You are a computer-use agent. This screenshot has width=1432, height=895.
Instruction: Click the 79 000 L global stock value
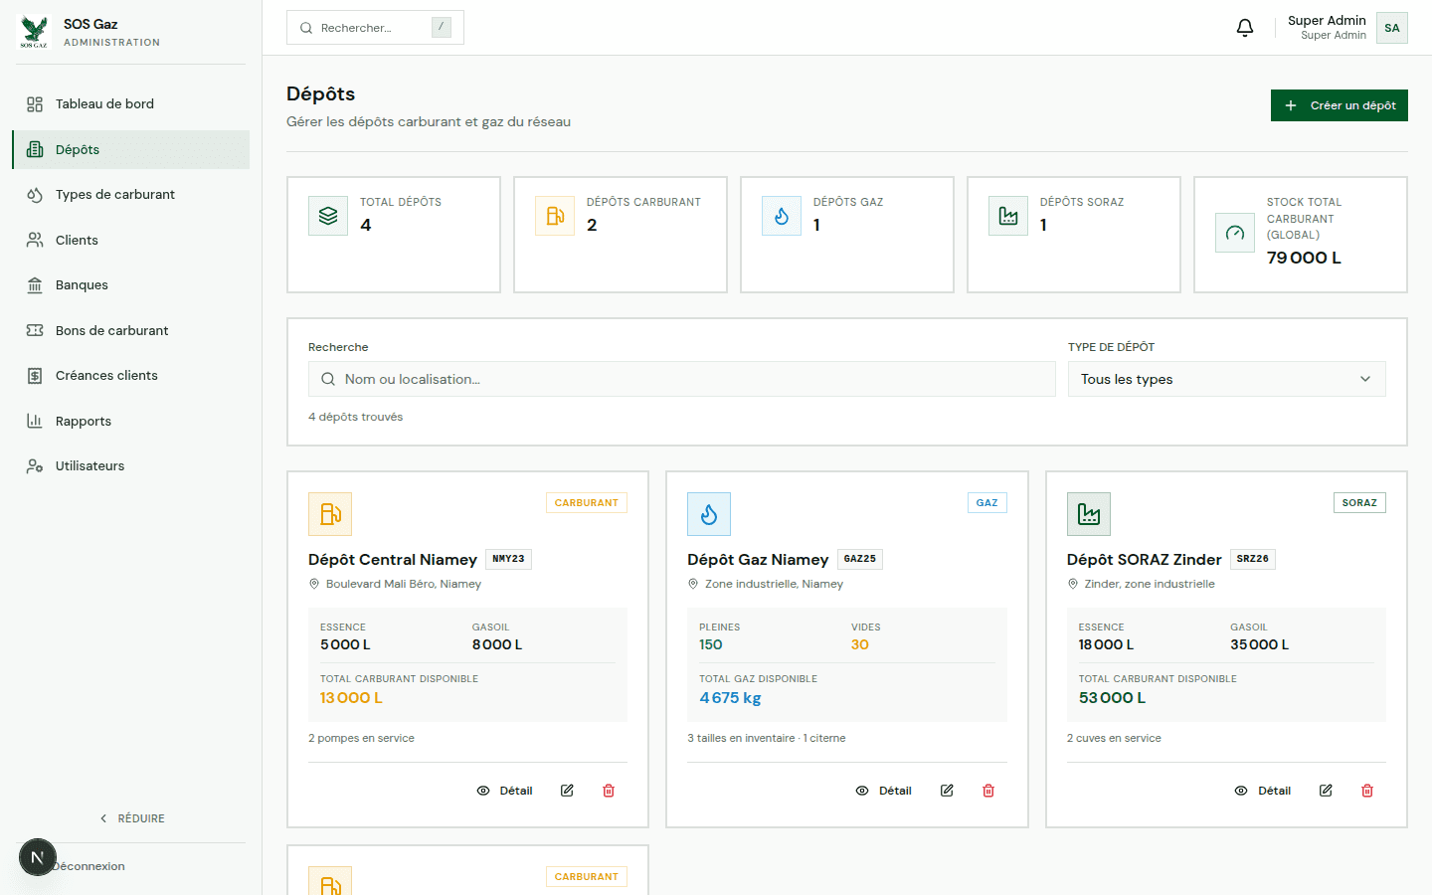[x=1304, y=258]
